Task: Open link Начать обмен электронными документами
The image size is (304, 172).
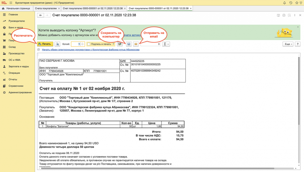Action: coord(91,50)
